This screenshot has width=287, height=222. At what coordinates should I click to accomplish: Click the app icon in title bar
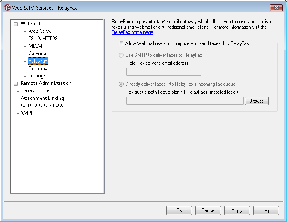click(x=7, y=7)
